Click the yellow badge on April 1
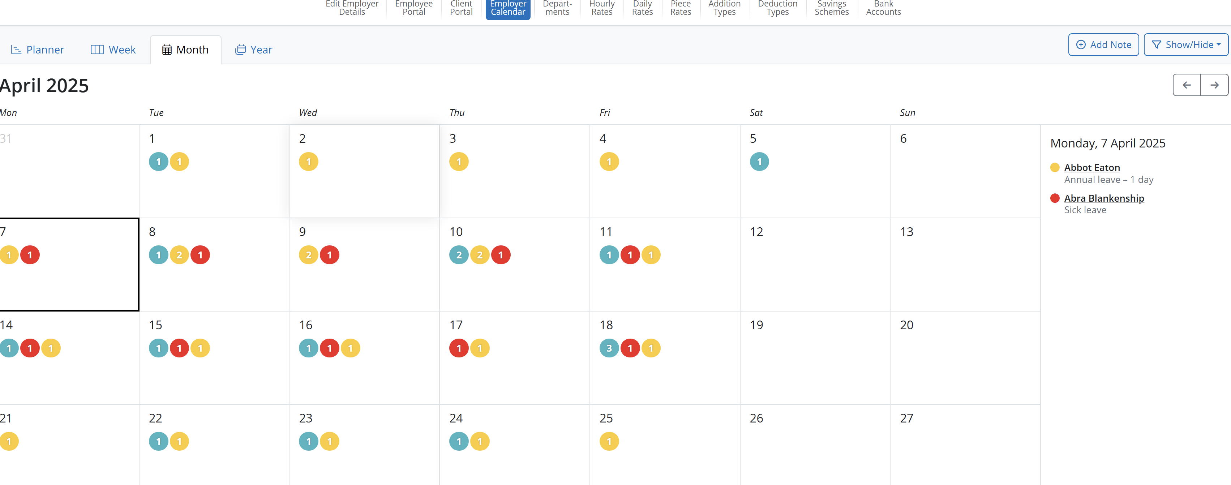The height and width of the screenshot is (485, 1231). point(180,162)
